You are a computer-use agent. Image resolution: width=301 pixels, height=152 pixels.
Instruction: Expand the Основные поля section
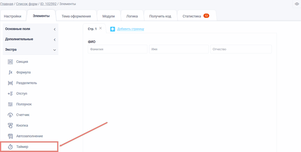click(x=30, y=29)
